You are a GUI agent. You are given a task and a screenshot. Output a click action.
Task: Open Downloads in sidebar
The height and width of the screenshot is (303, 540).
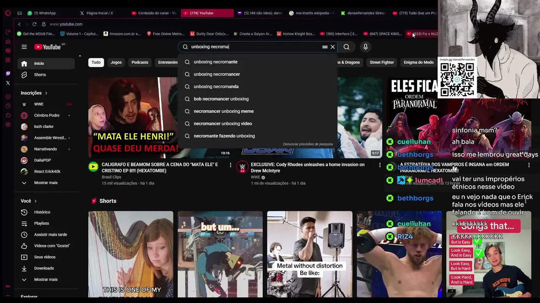[46, 268]
